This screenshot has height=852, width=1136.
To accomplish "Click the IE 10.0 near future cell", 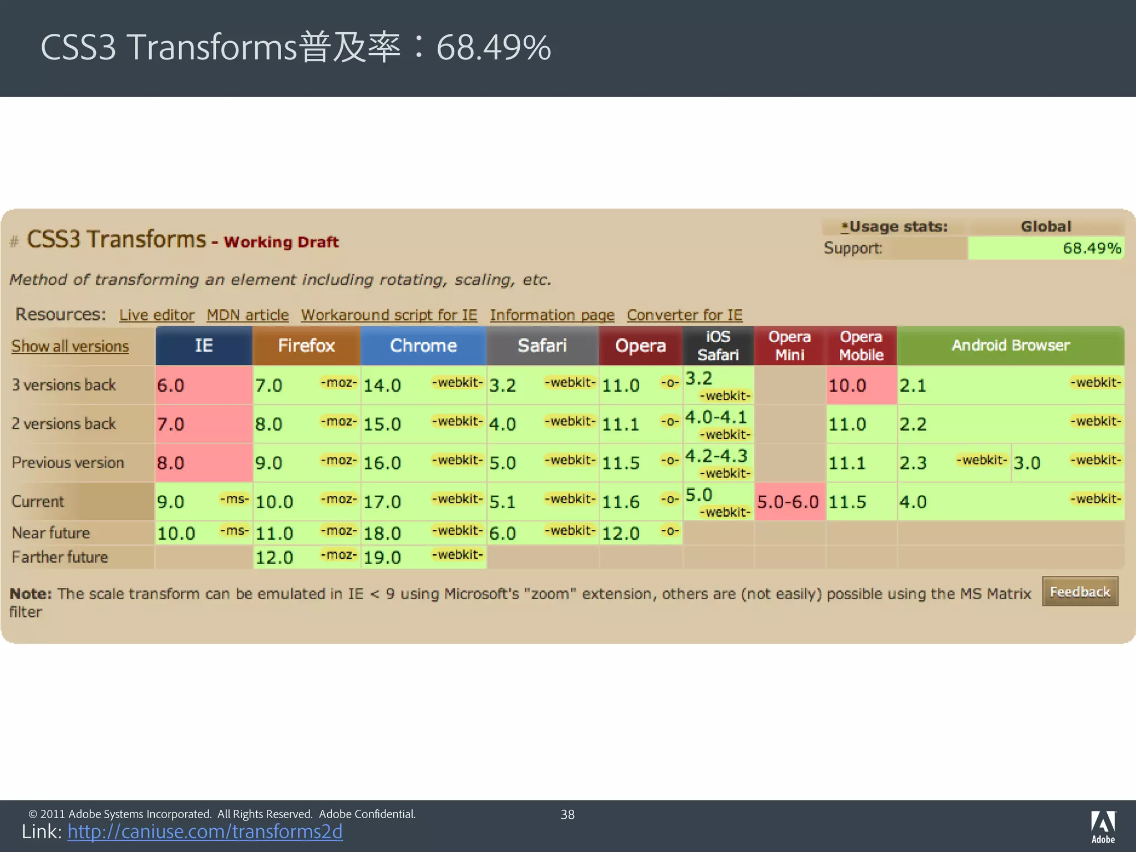I will [204, 533].
